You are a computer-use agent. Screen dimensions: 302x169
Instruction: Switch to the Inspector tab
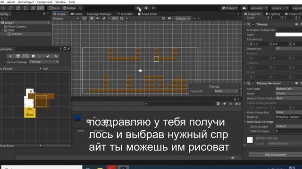click(x=252, y=14)
